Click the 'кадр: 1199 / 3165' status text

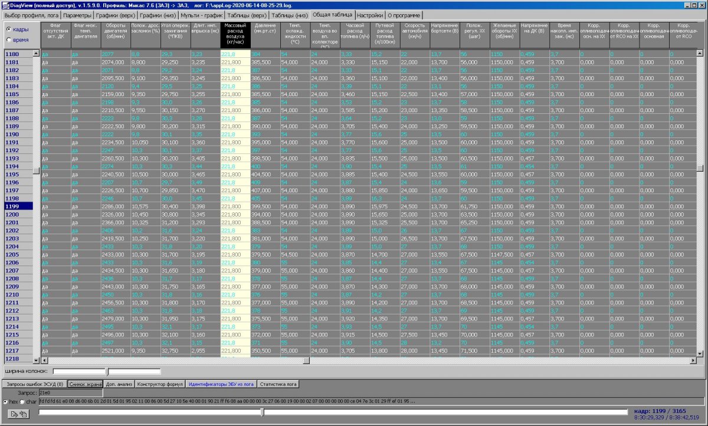tap(661, 411)
